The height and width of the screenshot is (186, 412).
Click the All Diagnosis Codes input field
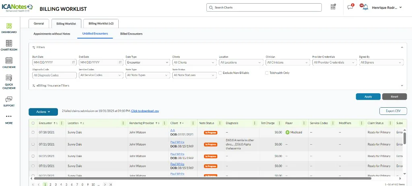(54, 75)
